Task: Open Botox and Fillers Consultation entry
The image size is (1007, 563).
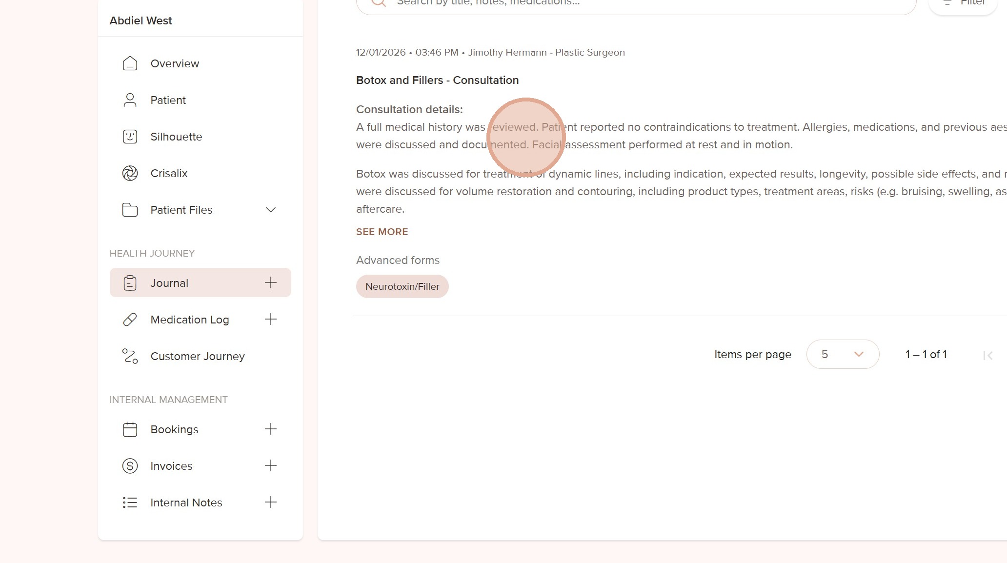Action: point(437,80)
